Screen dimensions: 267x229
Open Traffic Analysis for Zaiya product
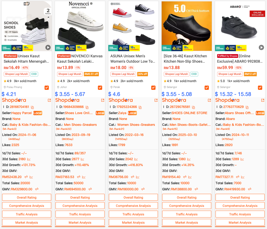pos(133,214)
